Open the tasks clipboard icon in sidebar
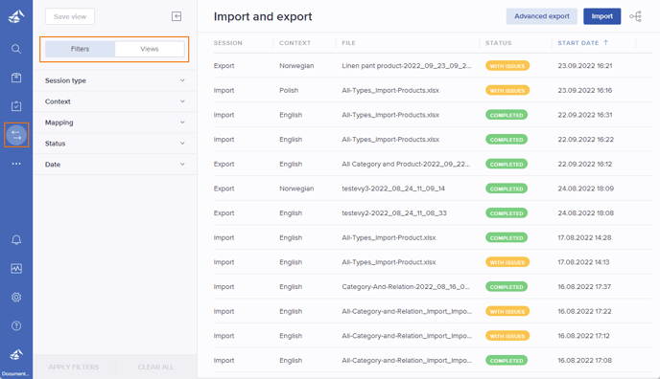This screenshot has width=660, height=379. pyautogui.click(x=16, y=106)
